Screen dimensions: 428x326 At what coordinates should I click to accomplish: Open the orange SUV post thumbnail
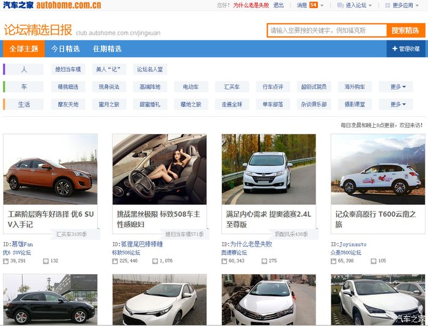pyautogui.click(x=50, y=169)
